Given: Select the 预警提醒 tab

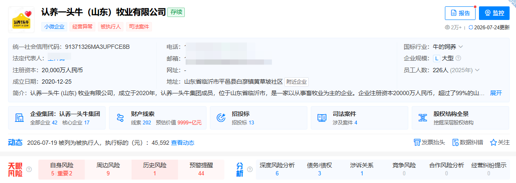Looking at the screenshot, I should 201,169.
